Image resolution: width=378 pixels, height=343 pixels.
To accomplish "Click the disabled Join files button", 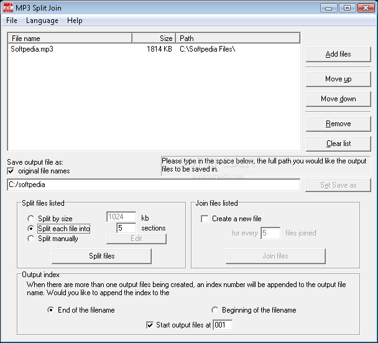I will (275, 256).
